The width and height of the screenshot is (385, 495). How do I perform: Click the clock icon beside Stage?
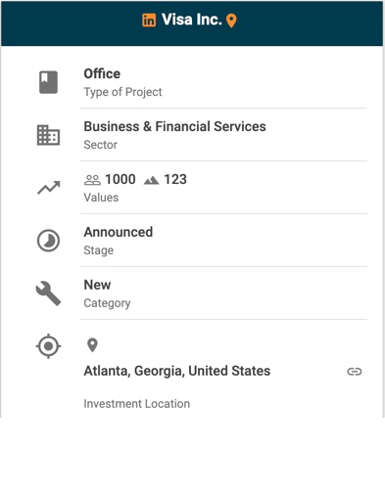(48, 241)
